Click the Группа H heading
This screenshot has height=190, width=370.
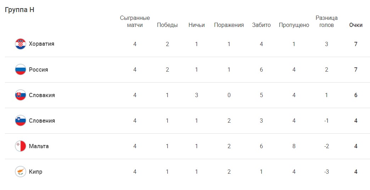[19, 10]
